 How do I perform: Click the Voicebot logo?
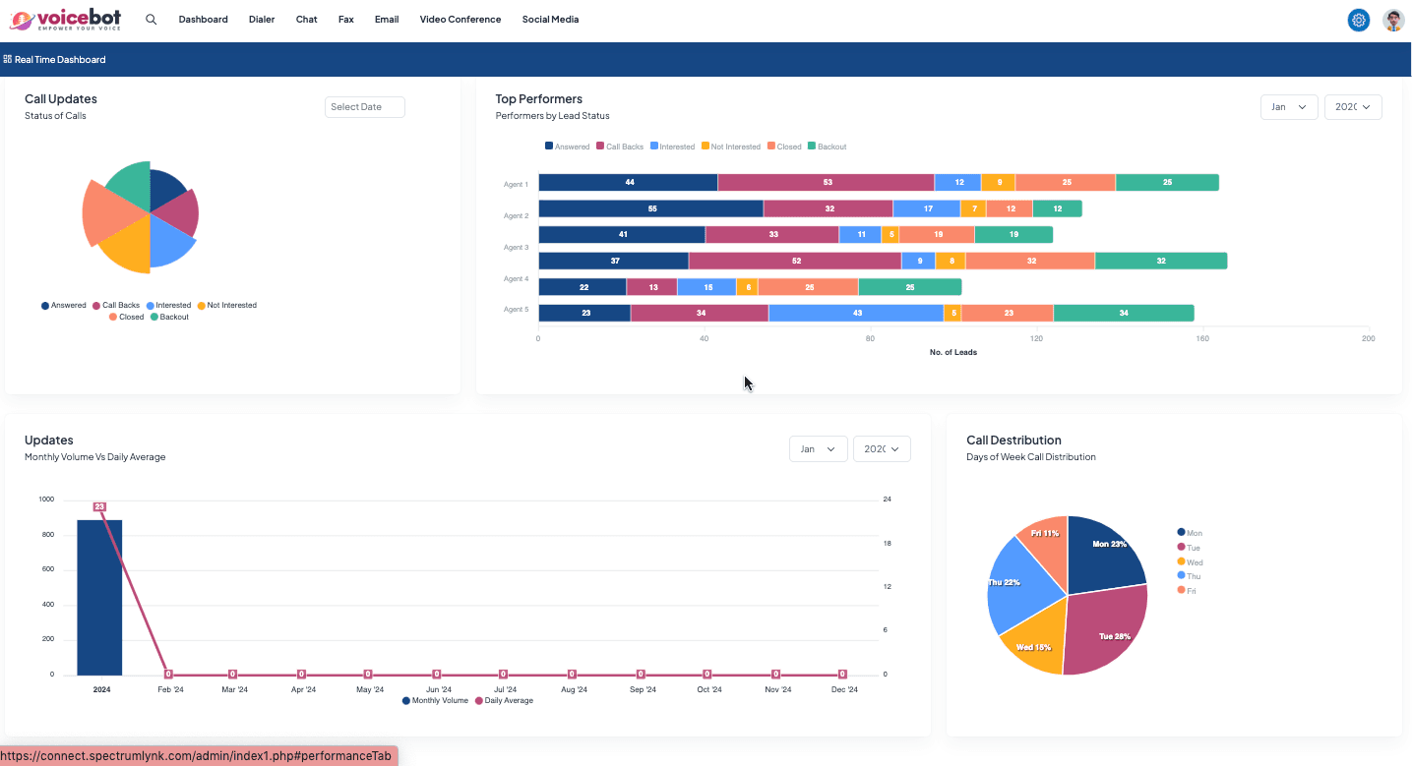pos(66,20)
